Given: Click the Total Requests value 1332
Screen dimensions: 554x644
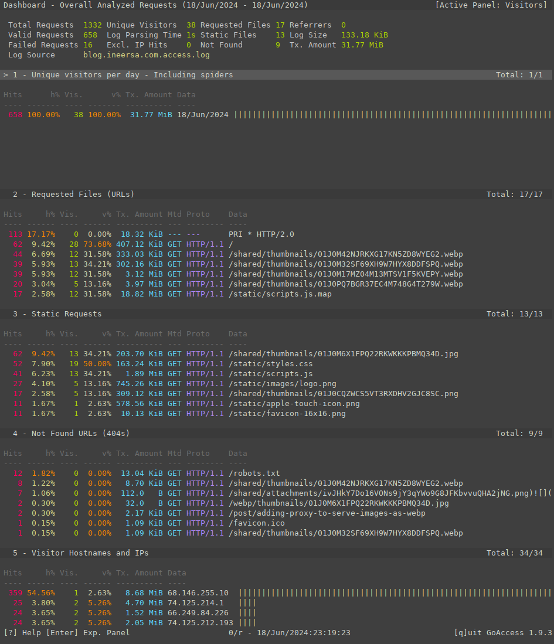Looking at the screenshot, I should coord(93,25).
